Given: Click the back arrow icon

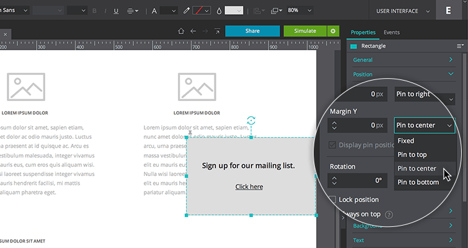Looking at the screenshot, I should point(193,31).
